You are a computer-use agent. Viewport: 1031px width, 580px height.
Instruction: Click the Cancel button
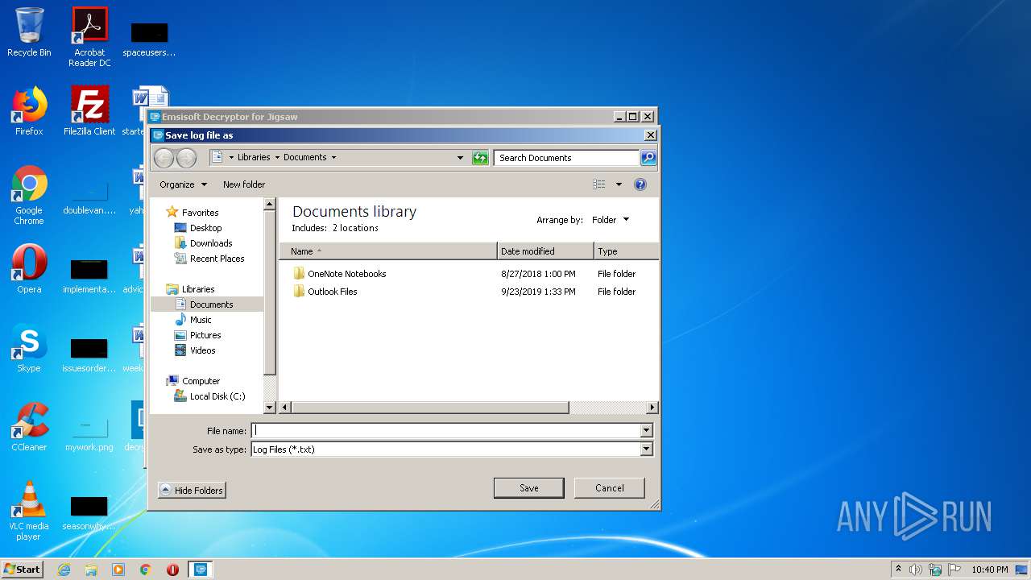pos(609,488)
